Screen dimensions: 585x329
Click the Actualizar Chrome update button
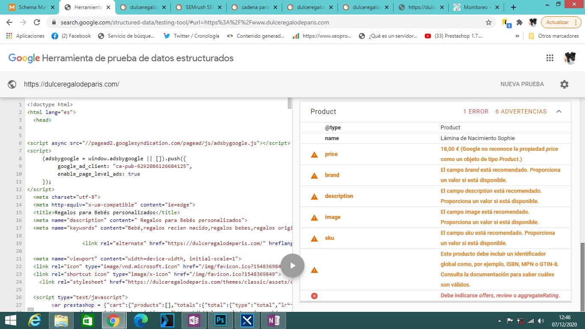557,22
